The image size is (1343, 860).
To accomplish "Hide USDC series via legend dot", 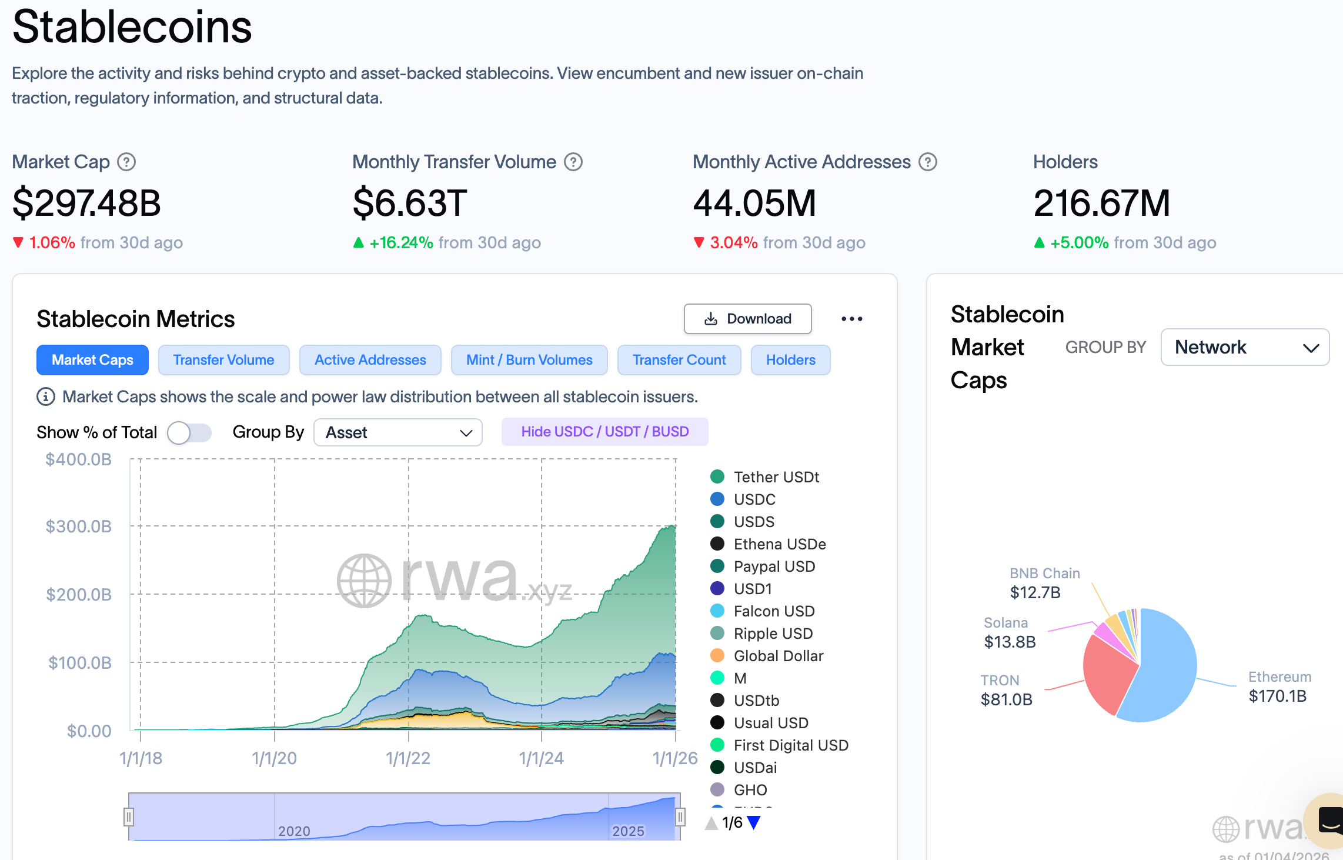I will click(717, 499).
